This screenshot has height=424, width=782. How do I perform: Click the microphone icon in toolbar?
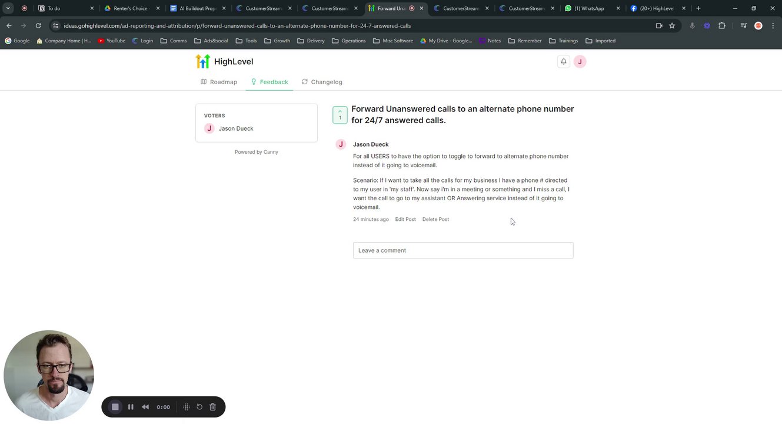(692, 26)
